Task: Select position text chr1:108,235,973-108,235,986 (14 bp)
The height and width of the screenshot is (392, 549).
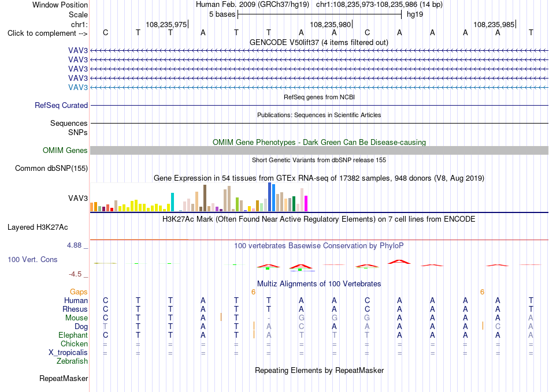Action: tap(379, 5)
